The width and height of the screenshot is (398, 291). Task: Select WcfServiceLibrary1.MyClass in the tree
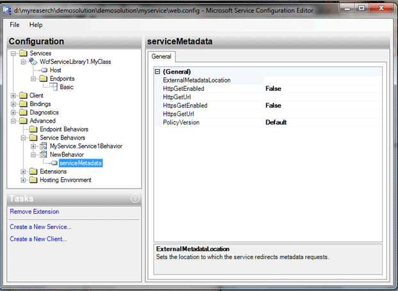coord(76,61)
